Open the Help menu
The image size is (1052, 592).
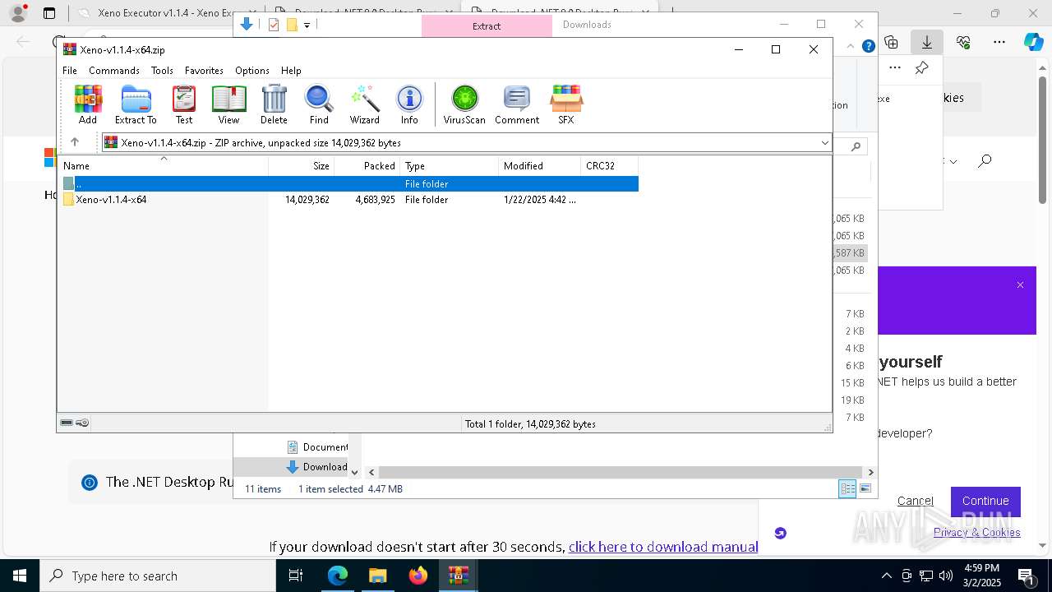(x=291, y=71)
